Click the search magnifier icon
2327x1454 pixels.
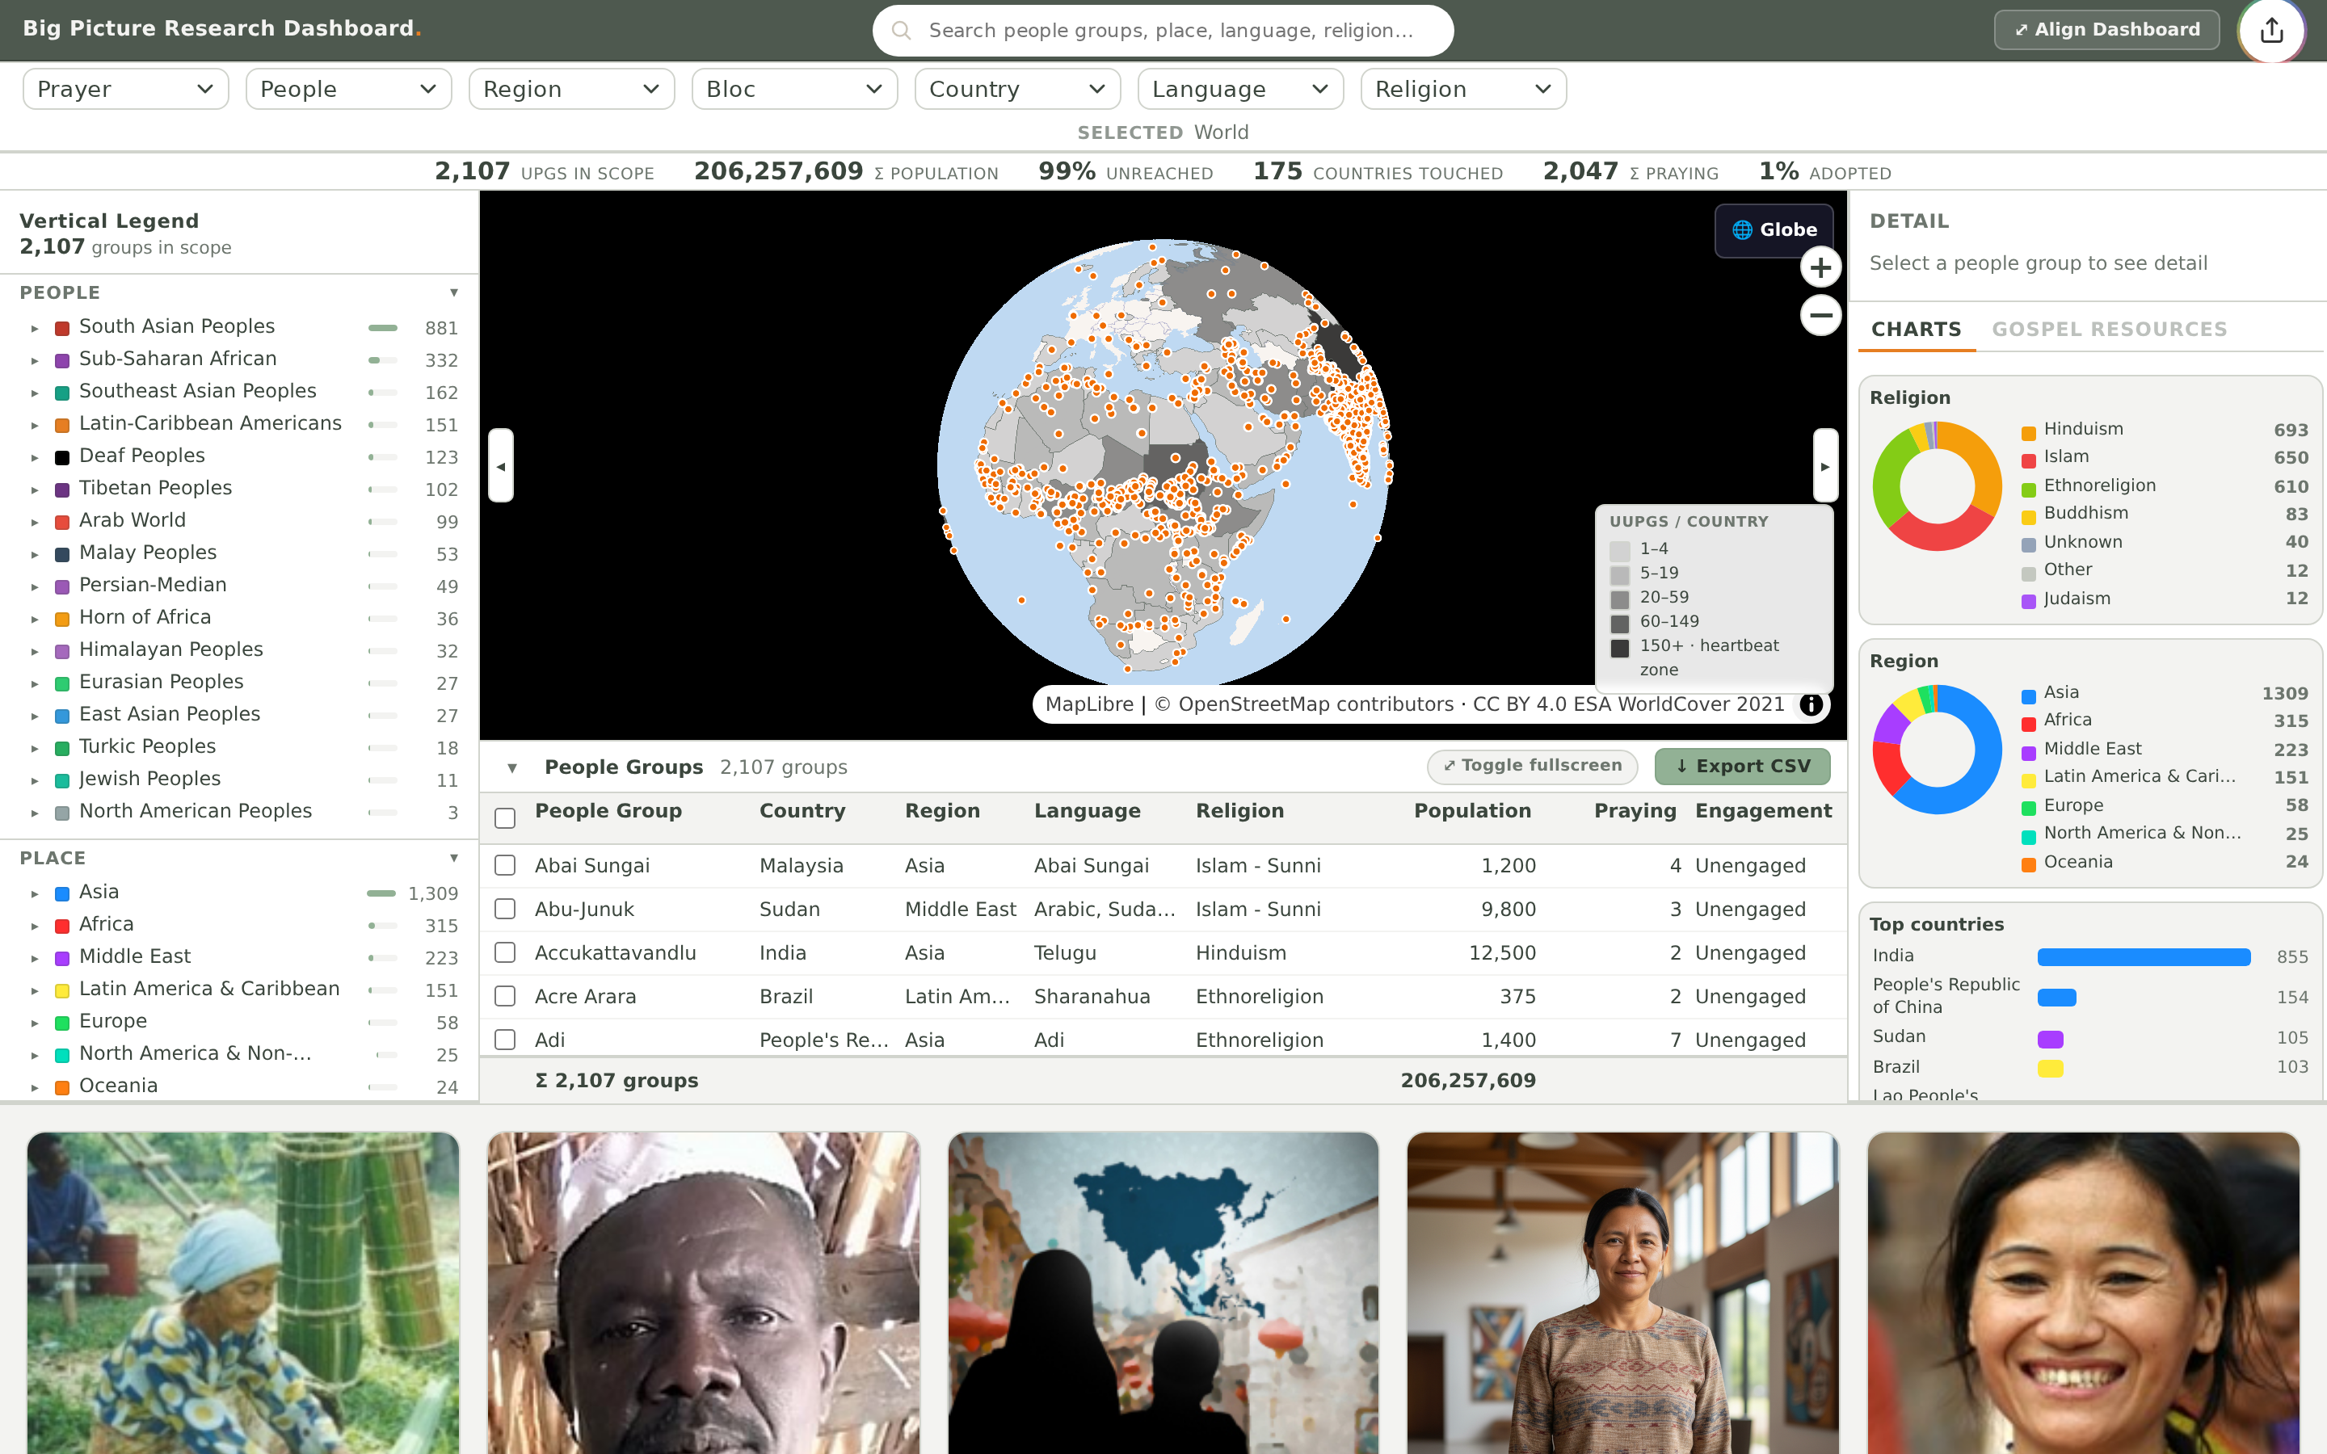901,31
